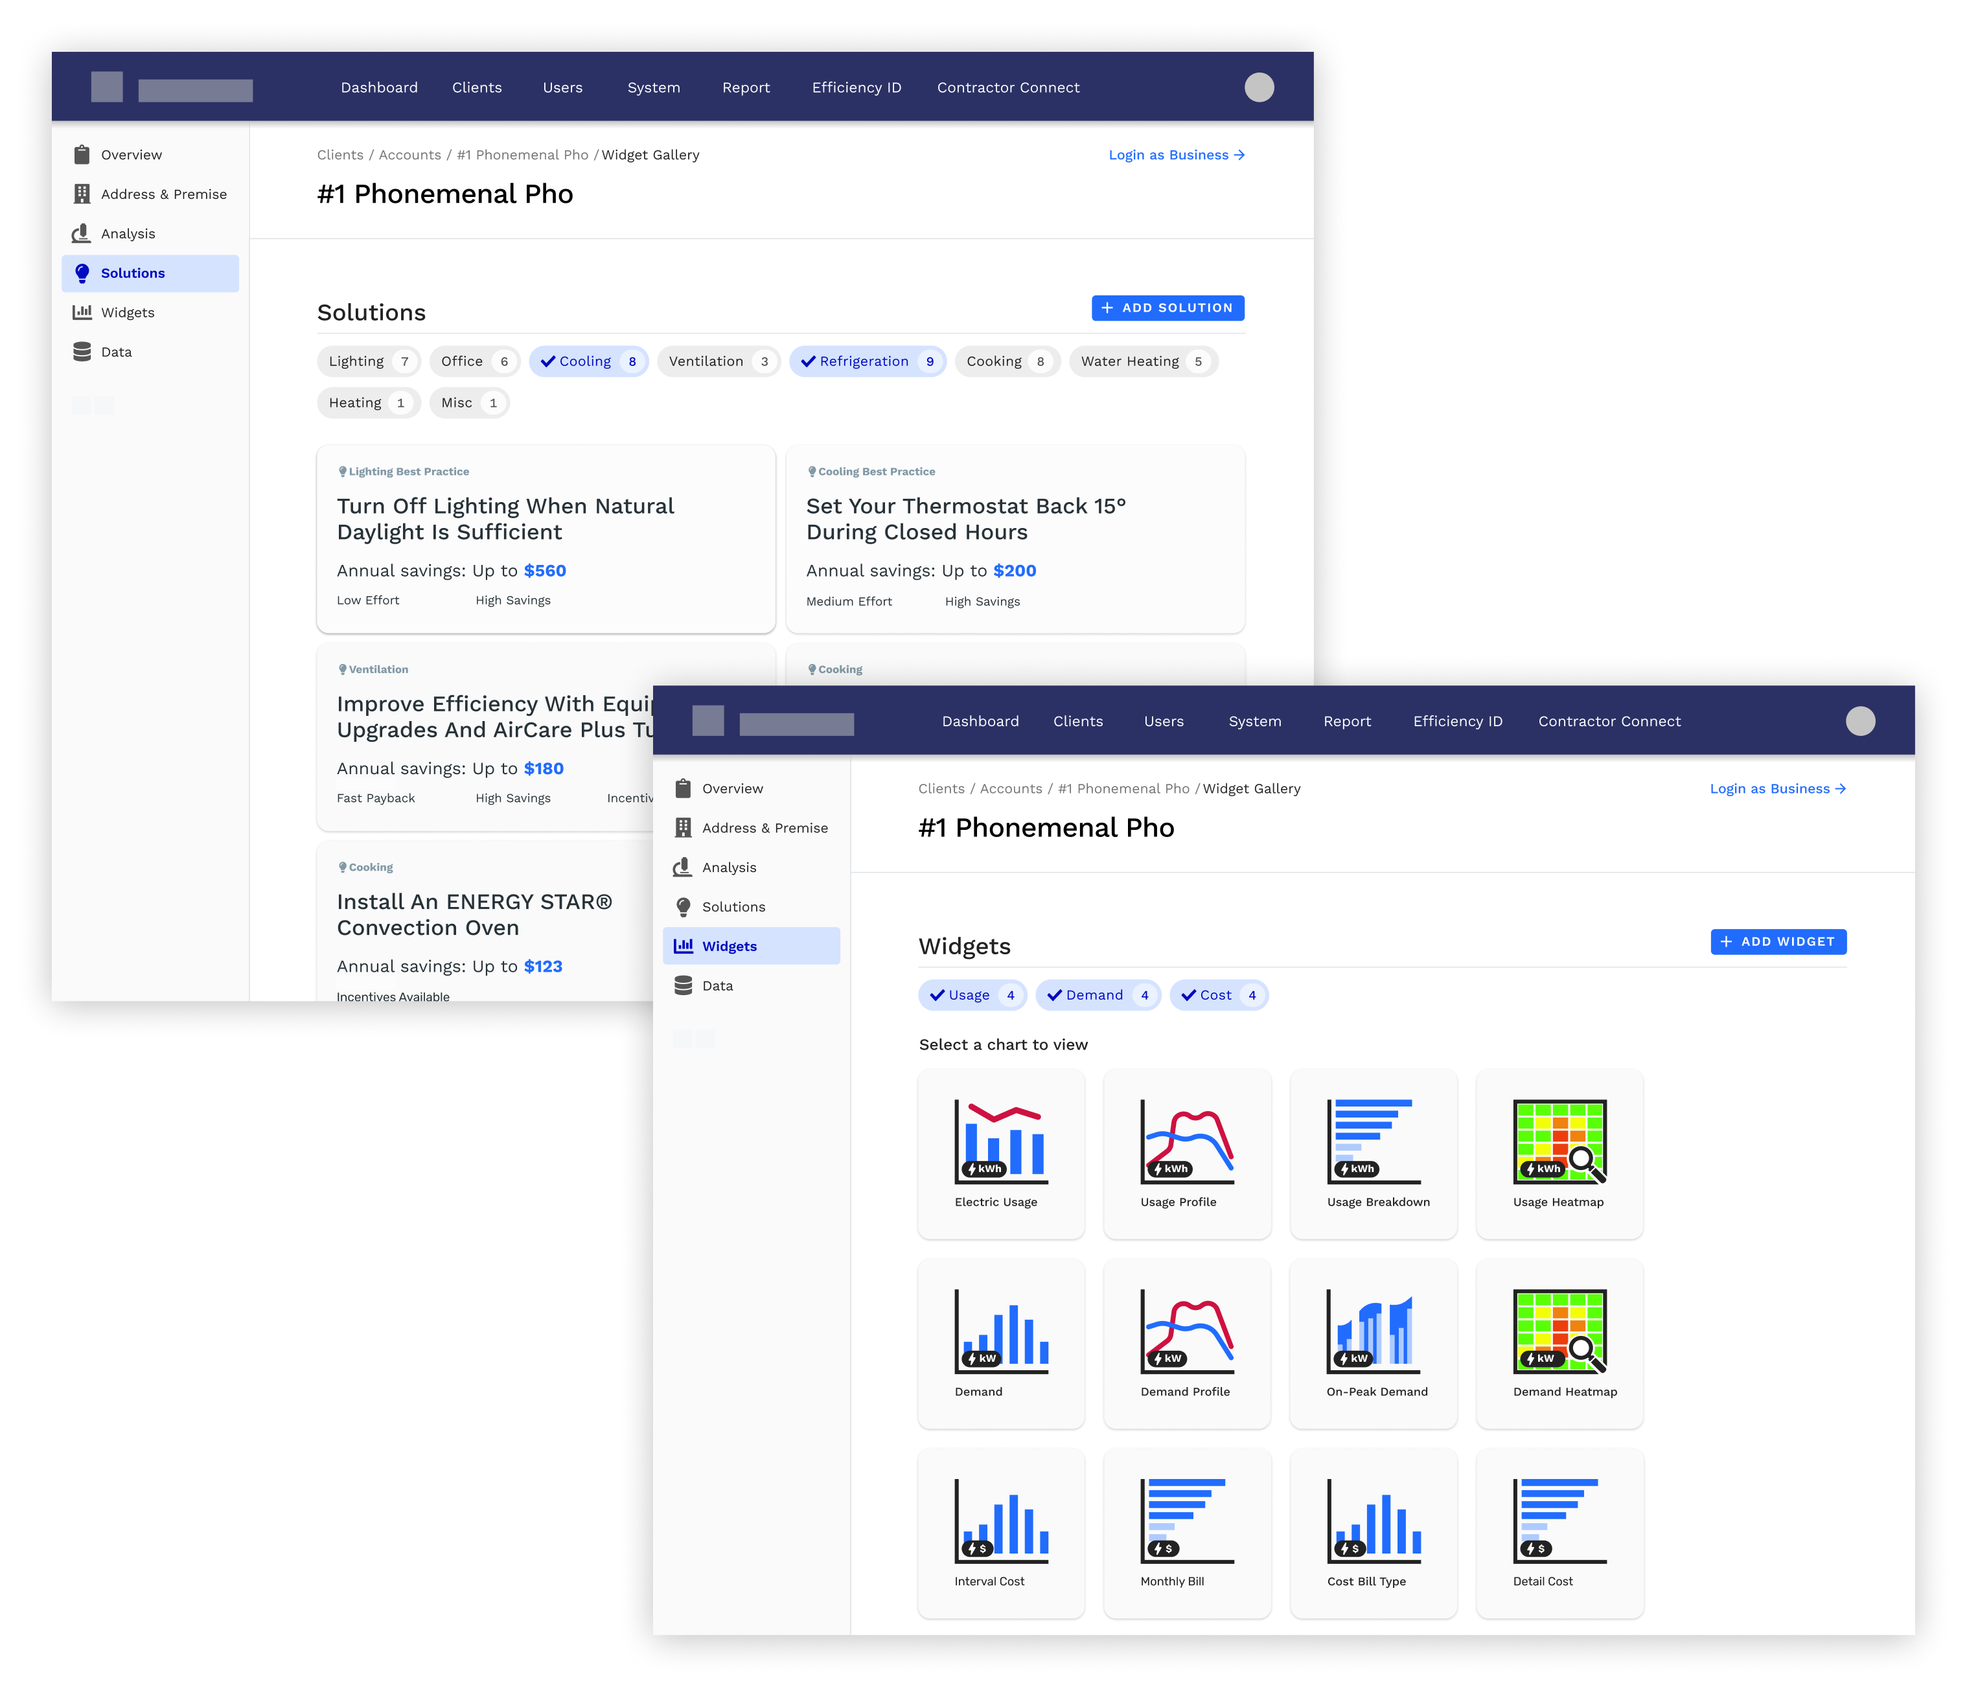Click Login as Business in front window
Viewport: 1967px width, 1687px height.
pyautogui.click(x=1777, y=789)
